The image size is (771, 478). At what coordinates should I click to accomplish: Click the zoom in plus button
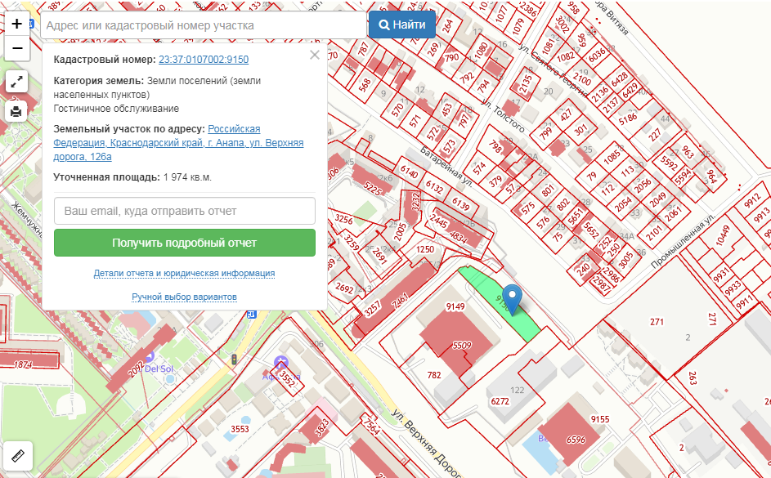[16, 25]
